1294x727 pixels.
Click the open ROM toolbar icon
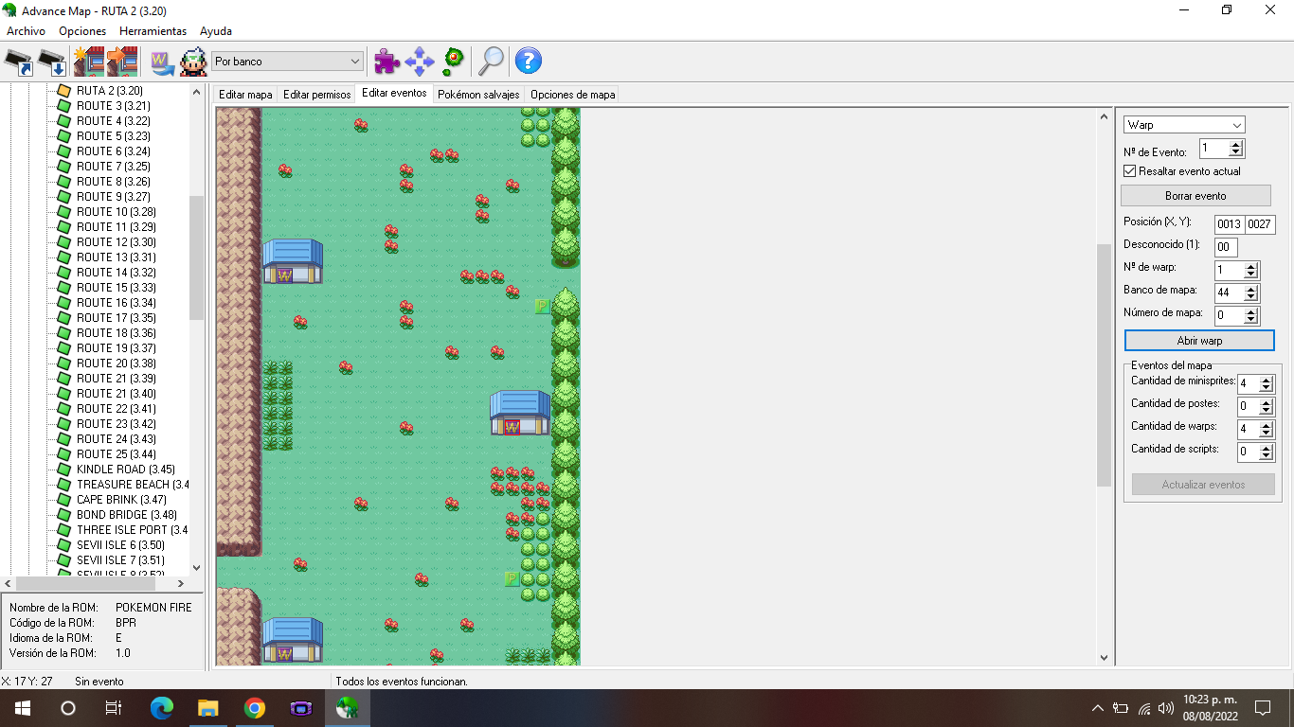pos(19,62)
